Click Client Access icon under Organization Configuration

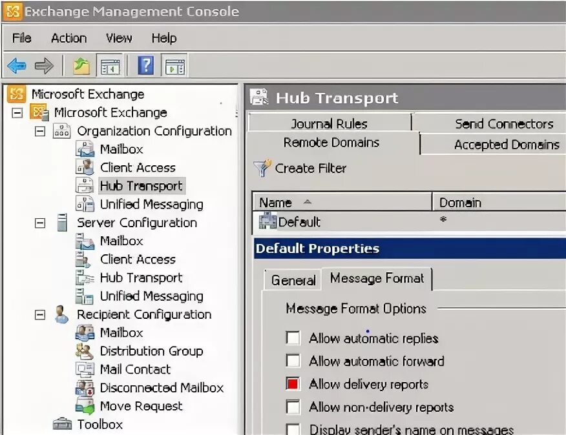(x=85, y=167)
